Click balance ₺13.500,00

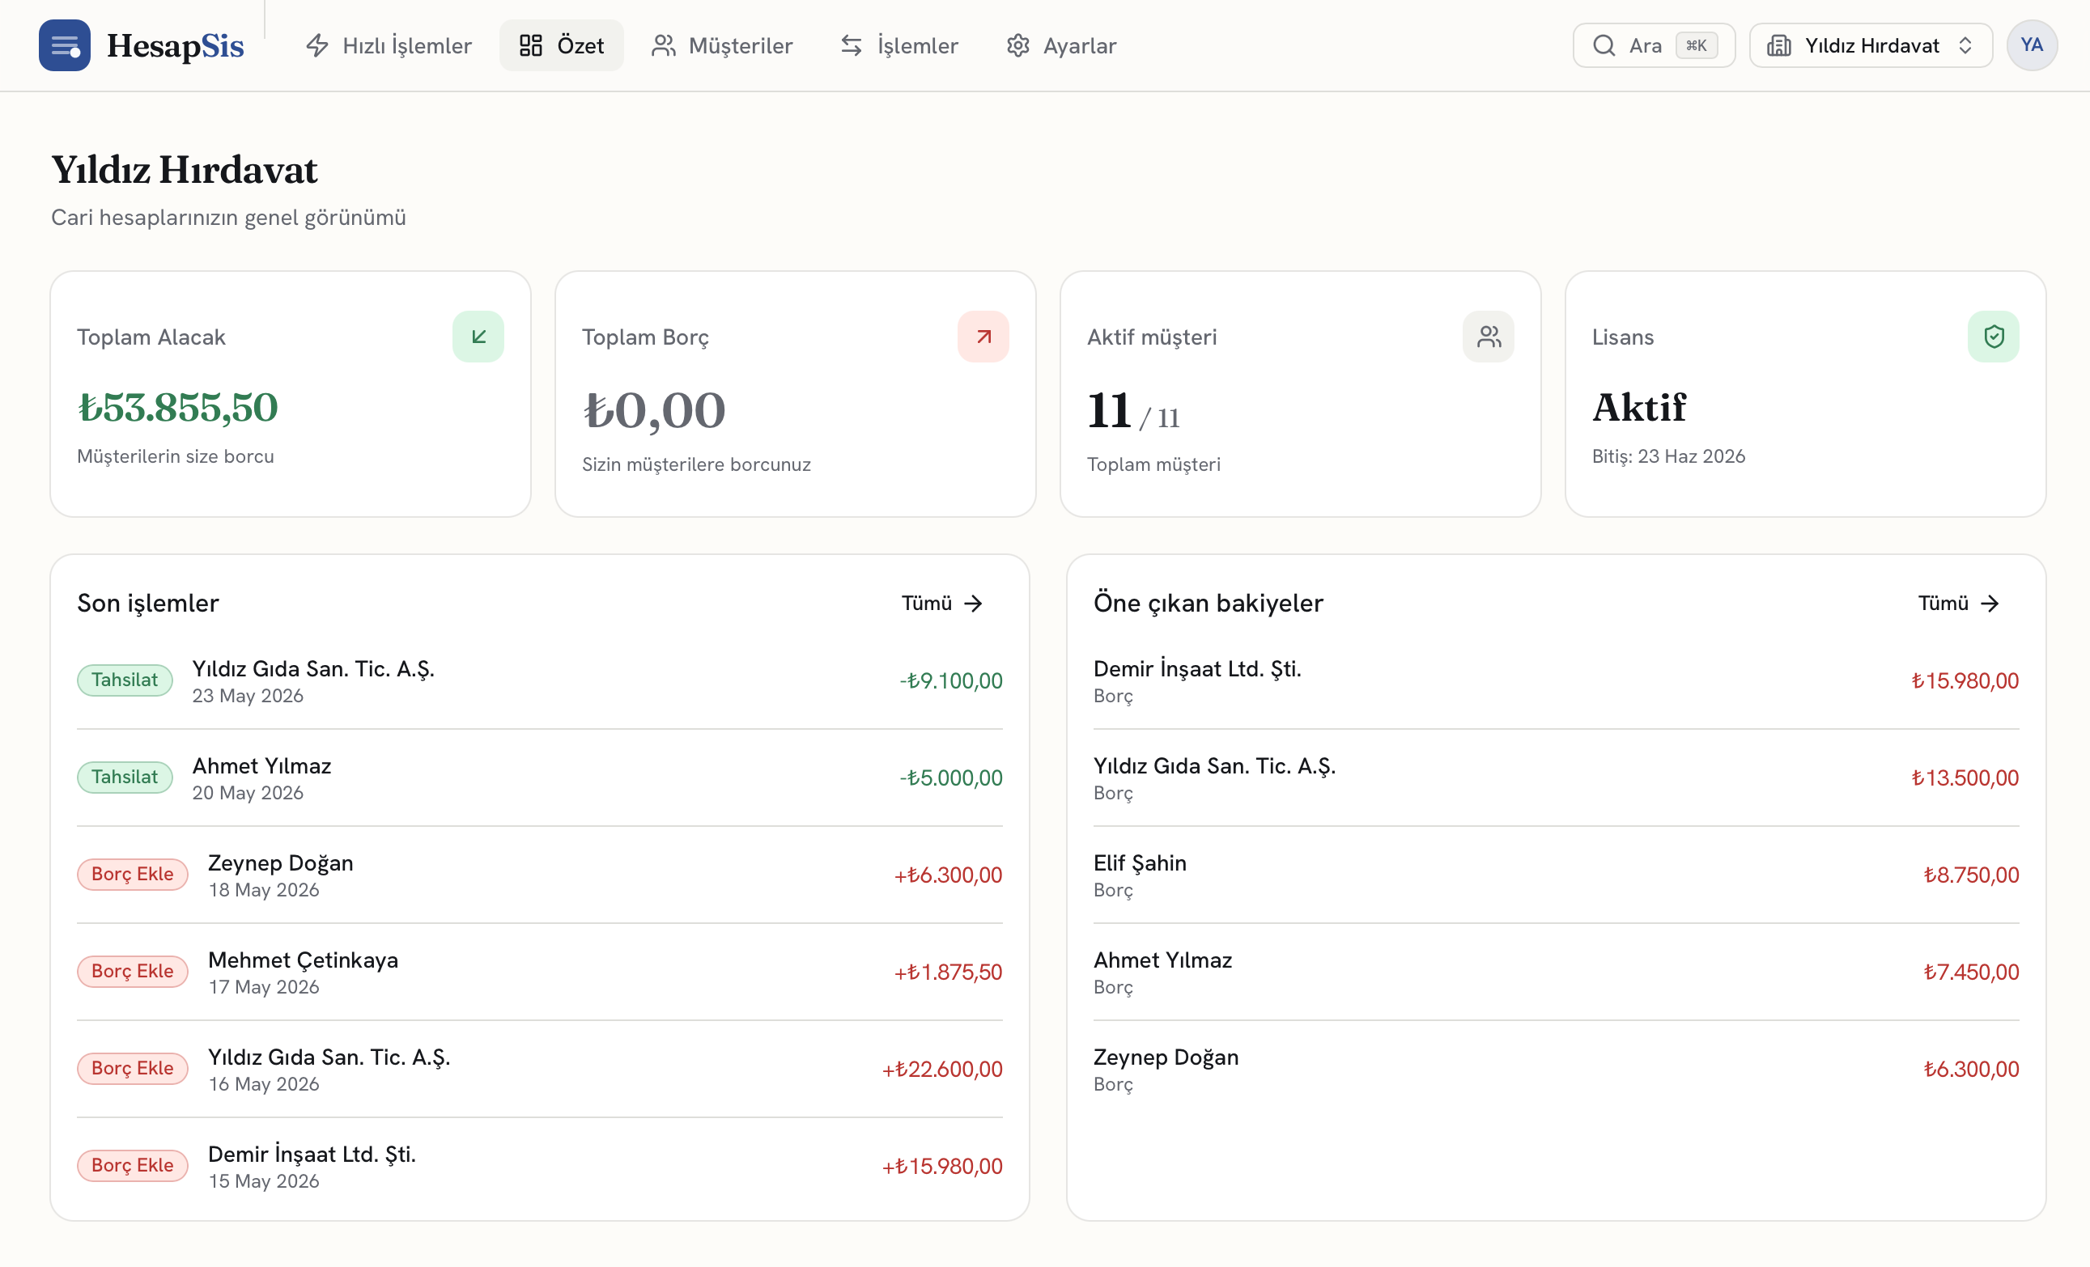[1965, 778]
